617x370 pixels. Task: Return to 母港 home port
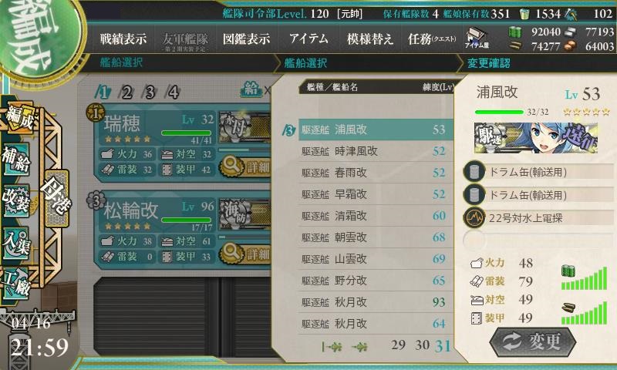click(x=57, y=198)
